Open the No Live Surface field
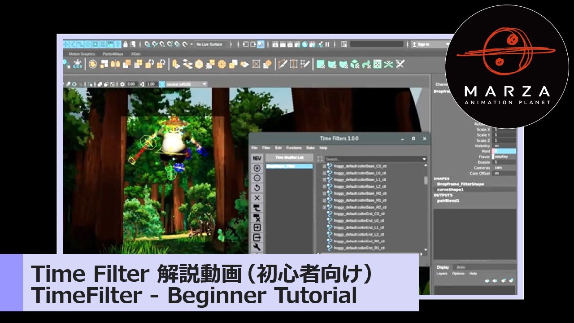Image resolution: width=574 pixels, height=323 pixels. (212, 44)
